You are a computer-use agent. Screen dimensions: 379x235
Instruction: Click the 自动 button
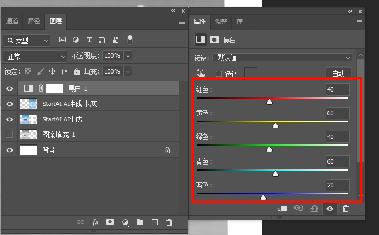(x=338, y=74)
